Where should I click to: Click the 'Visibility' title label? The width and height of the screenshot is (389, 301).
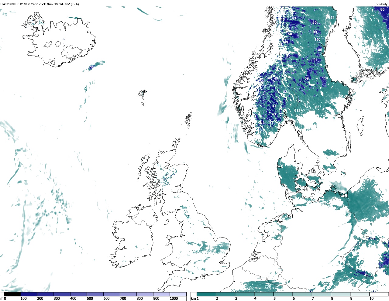(x=382, y=4)
